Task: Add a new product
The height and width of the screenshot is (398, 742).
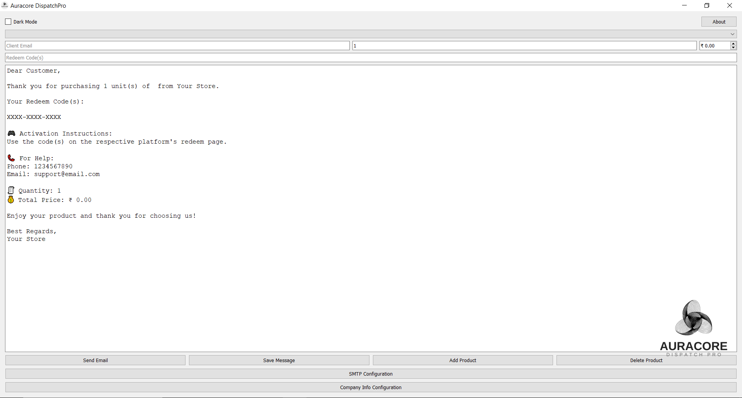Action: tap(462, 360)
